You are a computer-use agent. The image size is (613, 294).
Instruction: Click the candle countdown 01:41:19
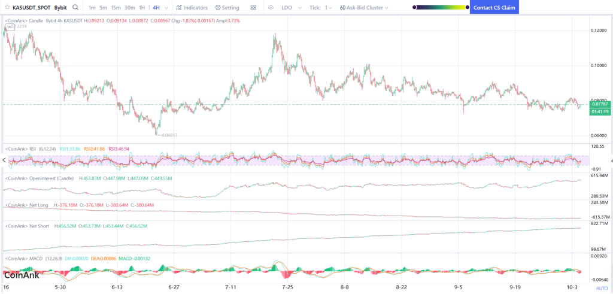600,112
